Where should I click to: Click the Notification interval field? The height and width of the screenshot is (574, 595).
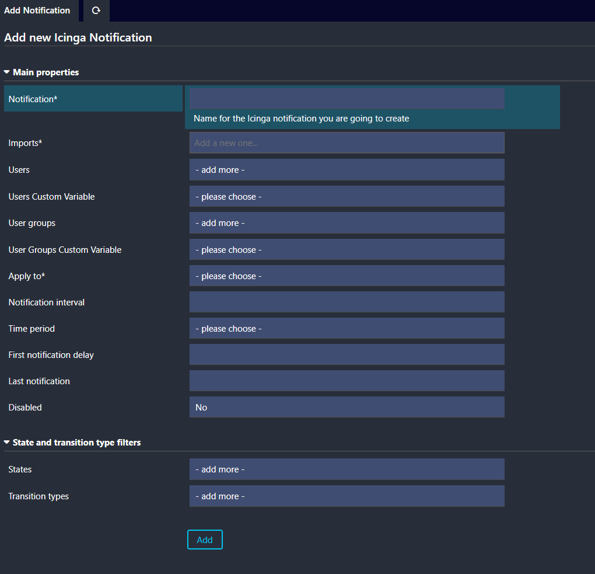(x=346, y=302)
